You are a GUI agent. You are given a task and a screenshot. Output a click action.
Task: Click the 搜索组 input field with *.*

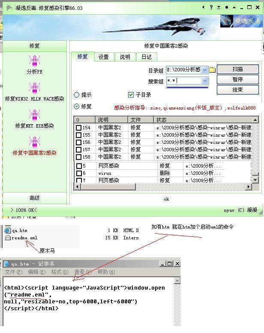pos(184,81)
